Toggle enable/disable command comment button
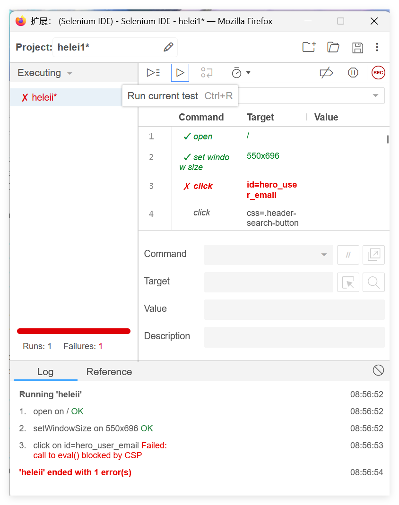The image size is (399, 505). click(348, 255)
